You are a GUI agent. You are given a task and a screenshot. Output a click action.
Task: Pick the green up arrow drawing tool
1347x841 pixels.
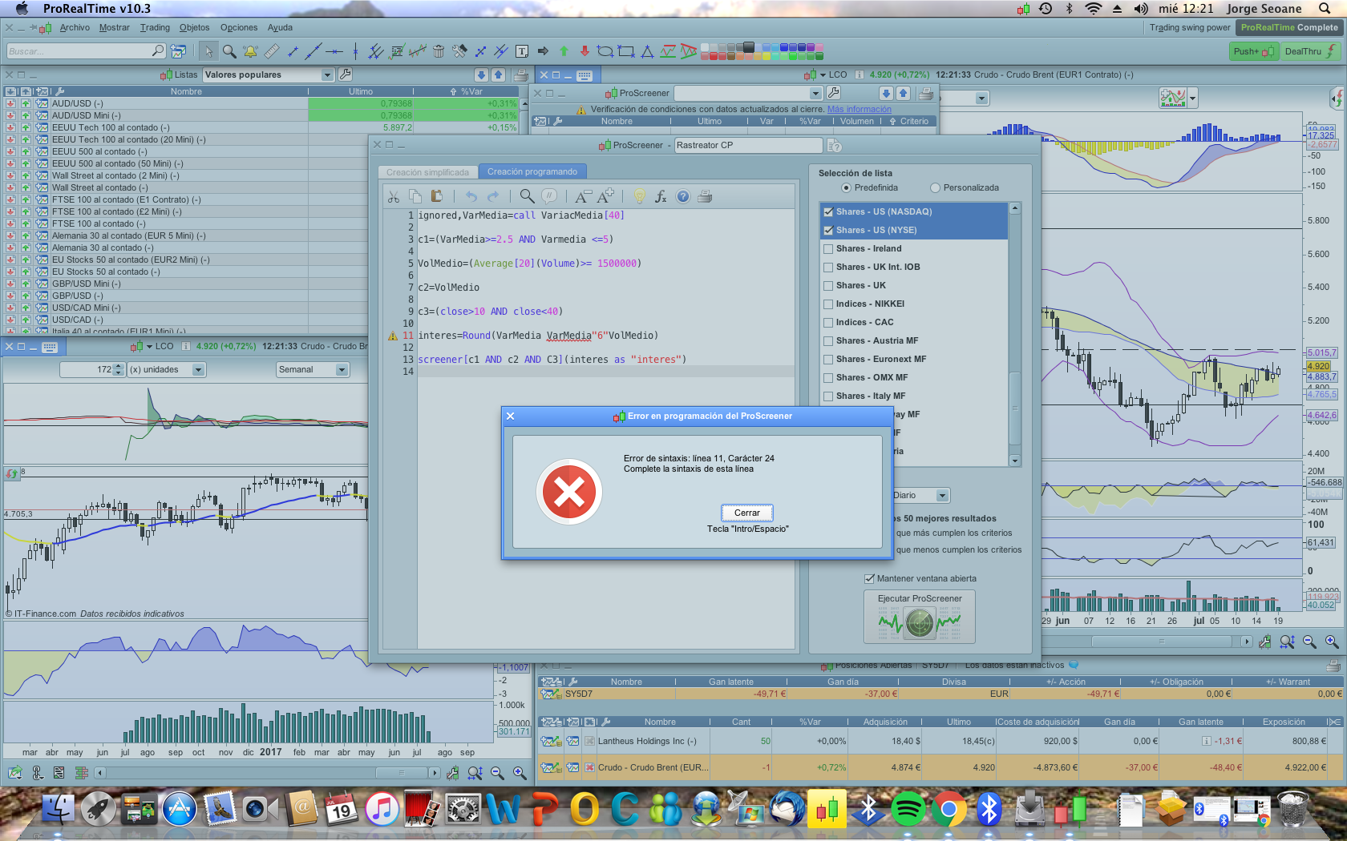click(564, 51)
